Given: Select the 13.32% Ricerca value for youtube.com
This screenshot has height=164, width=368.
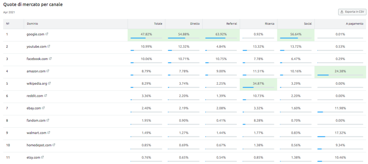Looking at the screenshot, I should click(258, 47).
